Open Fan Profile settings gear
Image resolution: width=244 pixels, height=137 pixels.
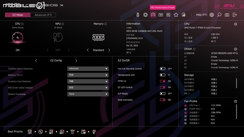coord(236,101)
